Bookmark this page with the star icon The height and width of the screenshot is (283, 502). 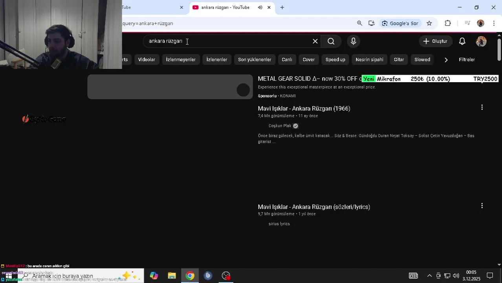point(429,23)
